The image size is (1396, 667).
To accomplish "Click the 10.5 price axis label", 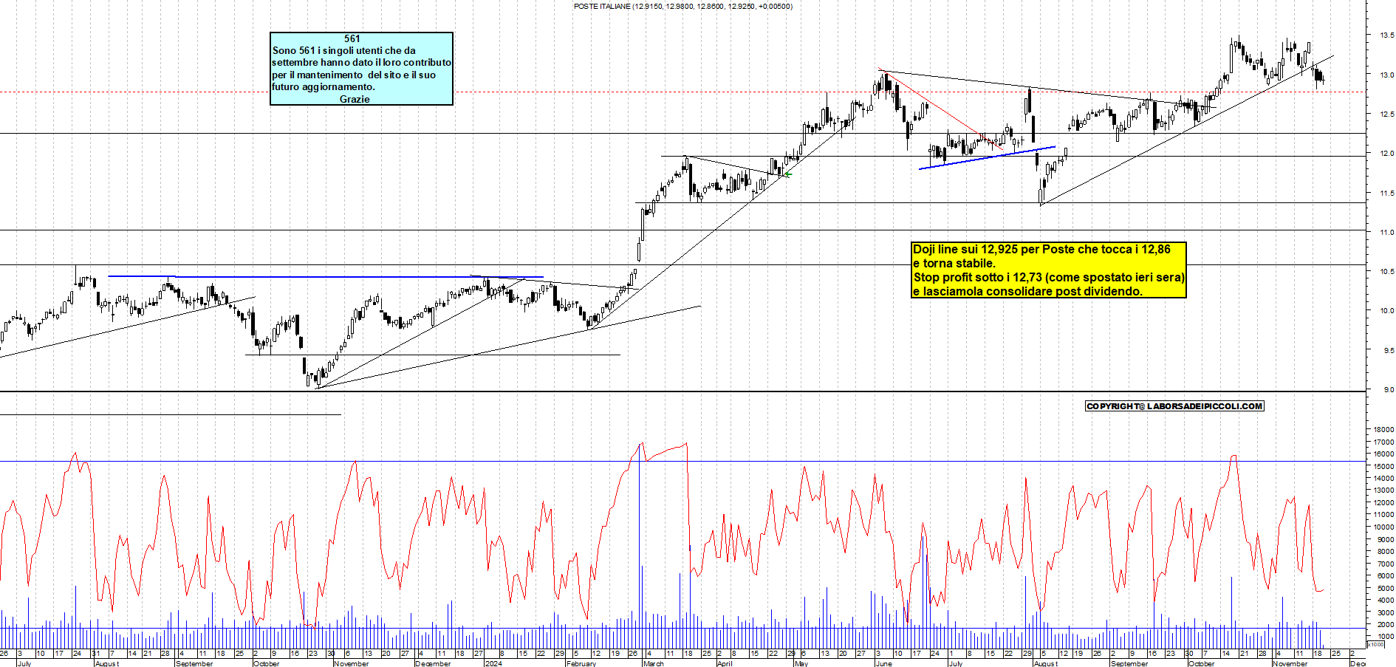I will (1386, 271).
